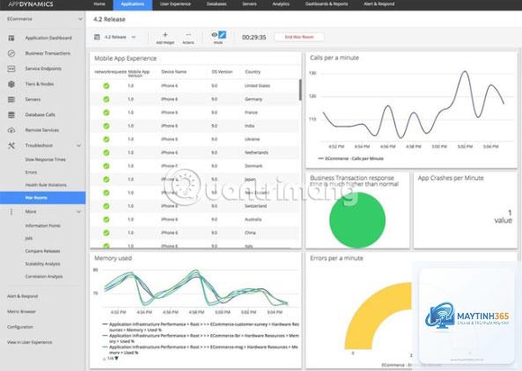The image size is (522, 371).
Task: Click green status icon in Denmark row
Action: [x=107, y=166]
